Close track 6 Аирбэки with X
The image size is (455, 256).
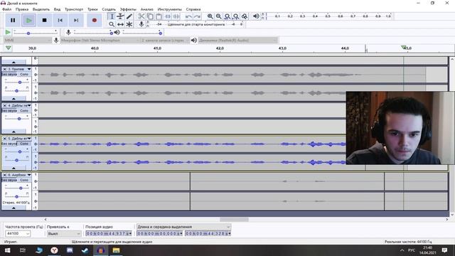pyautogui.click(x=4, y=175)
